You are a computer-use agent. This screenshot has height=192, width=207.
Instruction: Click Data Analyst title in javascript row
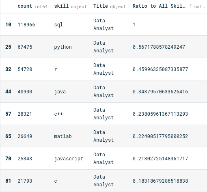[x=103, y=158]
